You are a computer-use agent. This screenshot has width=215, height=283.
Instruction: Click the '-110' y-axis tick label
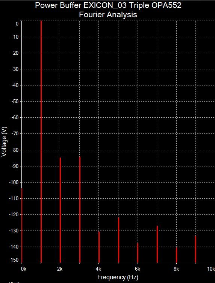click(x=14, y=198)
